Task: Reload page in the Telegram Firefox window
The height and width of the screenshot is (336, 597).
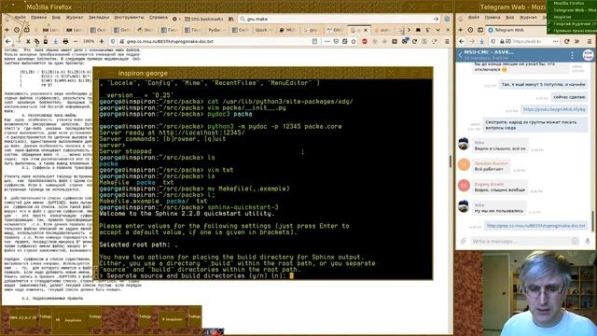Action: click(567, 41)
